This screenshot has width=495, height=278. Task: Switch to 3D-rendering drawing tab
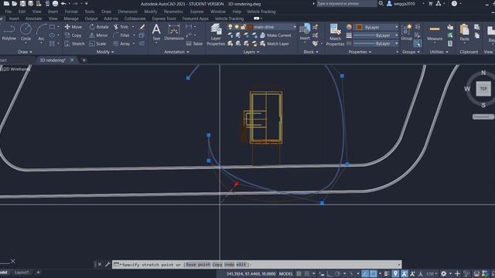click(53, 60)
